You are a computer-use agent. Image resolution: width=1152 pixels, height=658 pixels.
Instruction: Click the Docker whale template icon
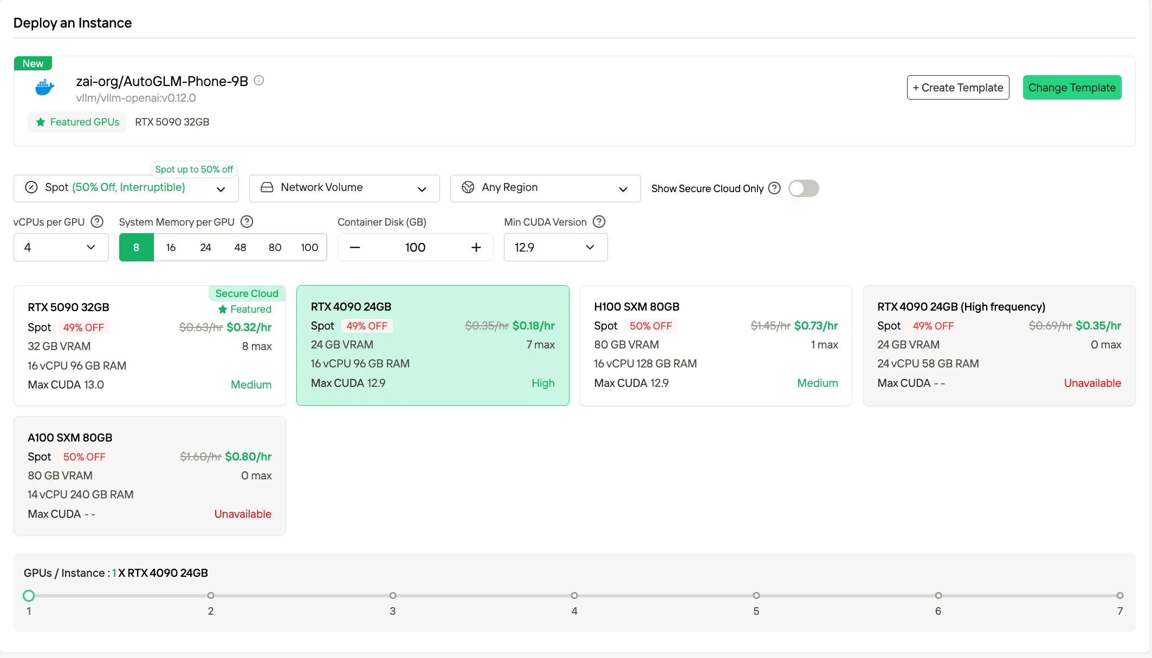point(44,87)
